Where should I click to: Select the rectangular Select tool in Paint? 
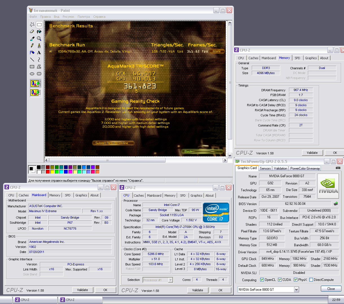pyautogui.click(x=39, y=25)
